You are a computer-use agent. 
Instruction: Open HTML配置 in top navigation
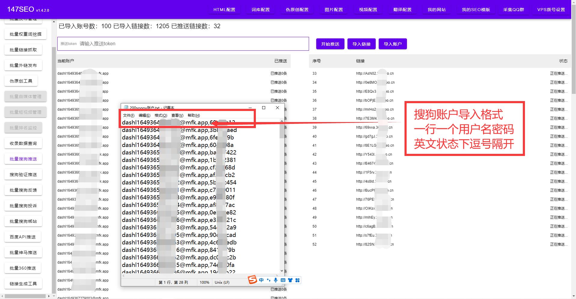point(224,10)
